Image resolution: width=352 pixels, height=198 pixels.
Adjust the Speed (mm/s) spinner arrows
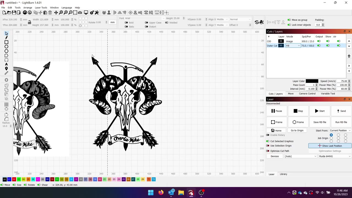[x=349, y=81]
